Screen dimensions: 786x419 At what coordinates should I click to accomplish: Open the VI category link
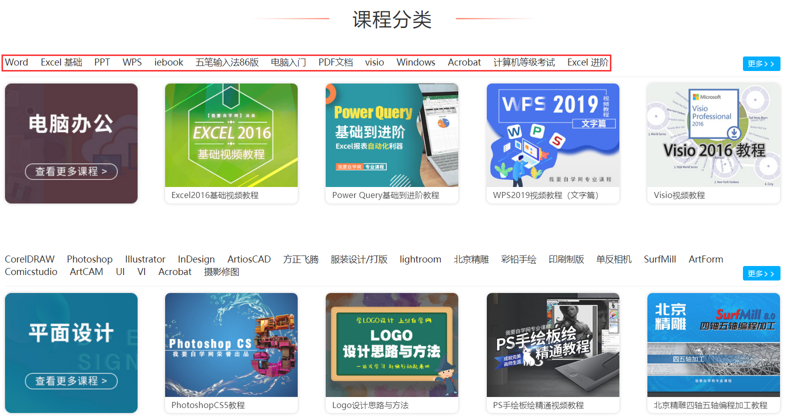142,271
